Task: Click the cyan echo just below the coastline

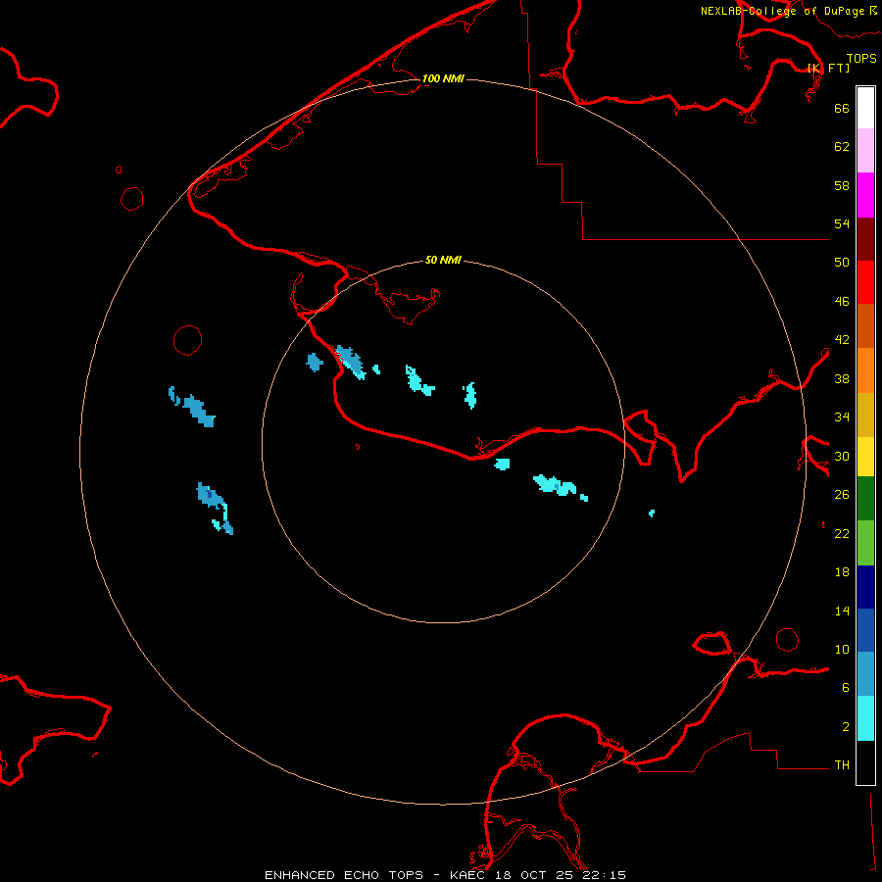Action: [x=503, y=465]
